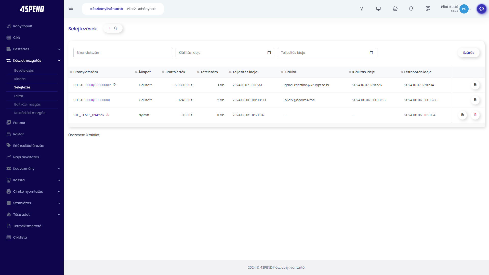Toggle the hamburger menu to collapse sidebar
Screen dimensions: 489x275
71,8
